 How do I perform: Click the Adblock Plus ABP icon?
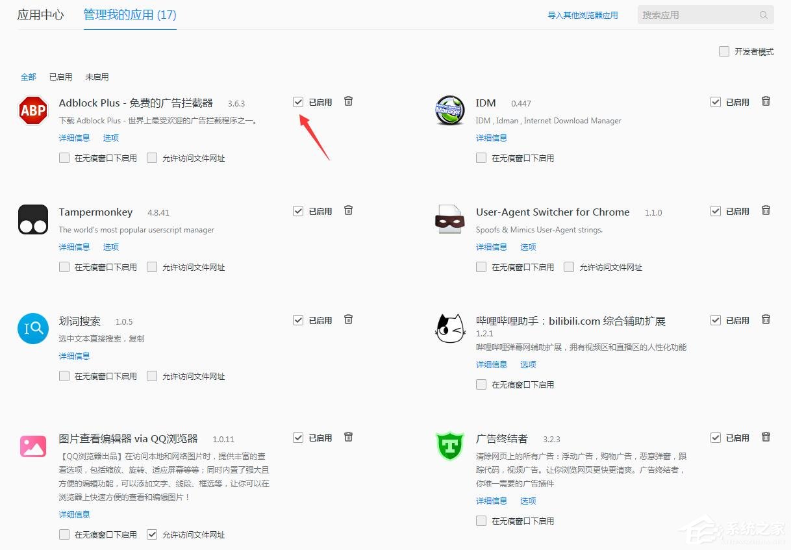32,110
